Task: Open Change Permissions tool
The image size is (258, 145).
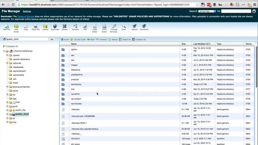Action: pyautogui.click(x=114, y=28)
